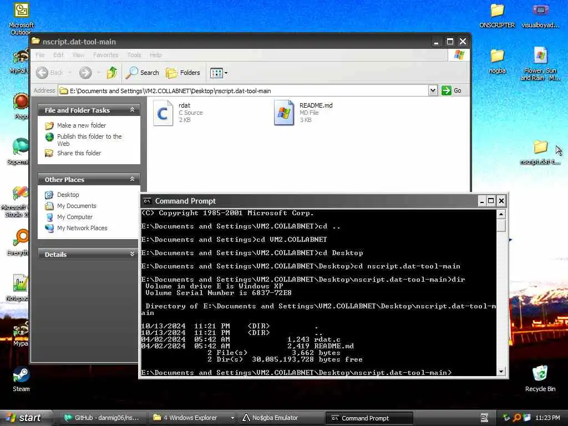Click the taskbar clock showing 11:23 PM

click(x=547, y=418)
